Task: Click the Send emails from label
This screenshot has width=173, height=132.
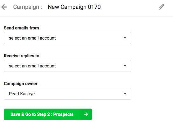Action: (21, 28)
